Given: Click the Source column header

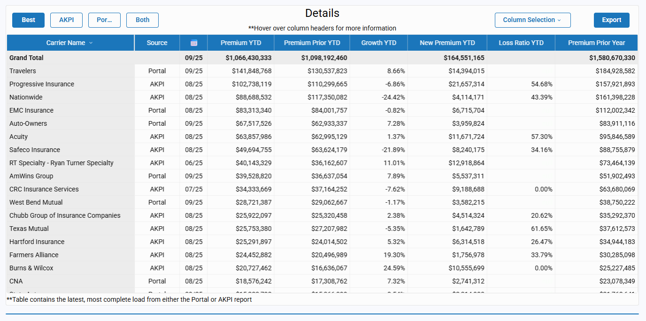Looking at the screenshot, I should [157, 43].
